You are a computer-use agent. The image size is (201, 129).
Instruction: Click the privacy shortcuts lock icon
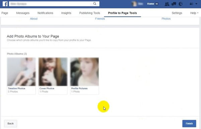click(x=191, y=4)
